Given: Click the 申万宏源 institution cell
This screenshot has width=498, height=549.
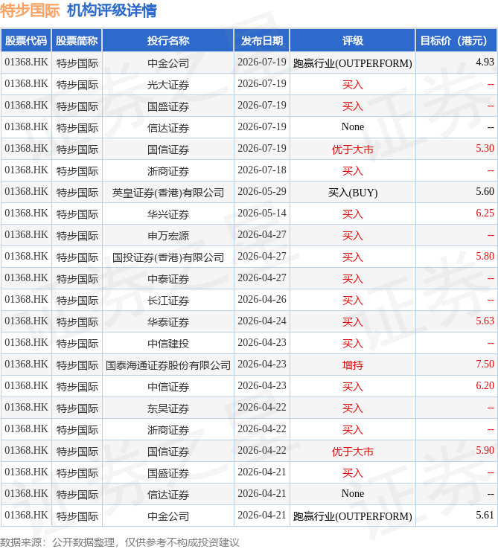Looking at the screenshot, I should click(168, 235).
